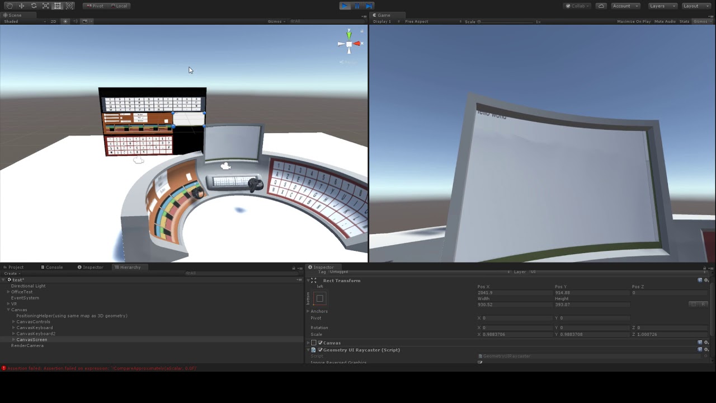This screenshot has width=716, height=403.
Task: Select the Rotate tool
Action: (x=34, y=6)
